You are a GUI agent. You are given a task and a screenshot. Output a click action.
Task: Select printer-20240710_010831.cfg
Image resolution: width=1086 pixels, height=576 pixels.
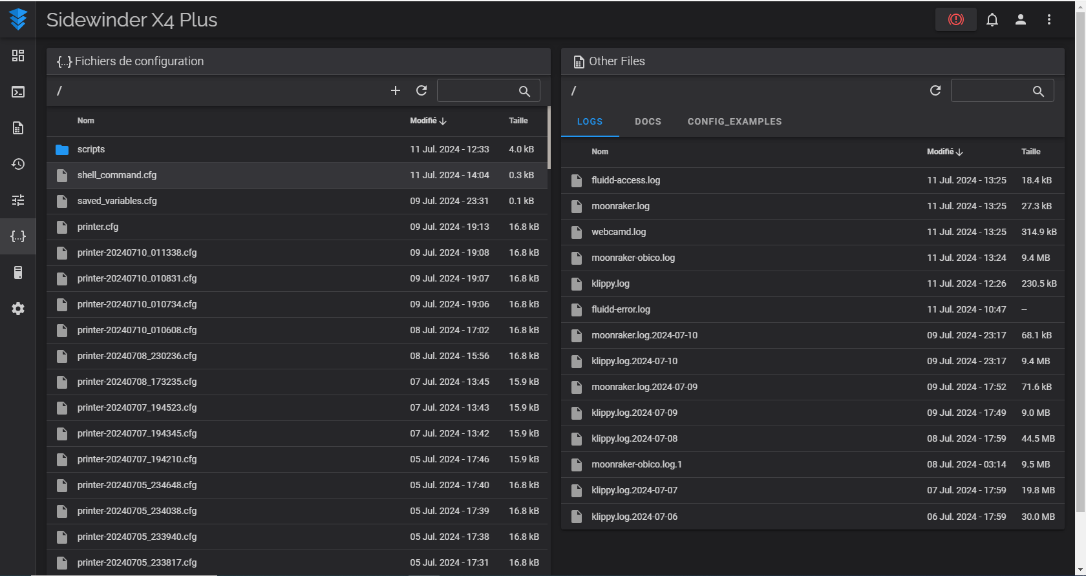click(297, 278)
